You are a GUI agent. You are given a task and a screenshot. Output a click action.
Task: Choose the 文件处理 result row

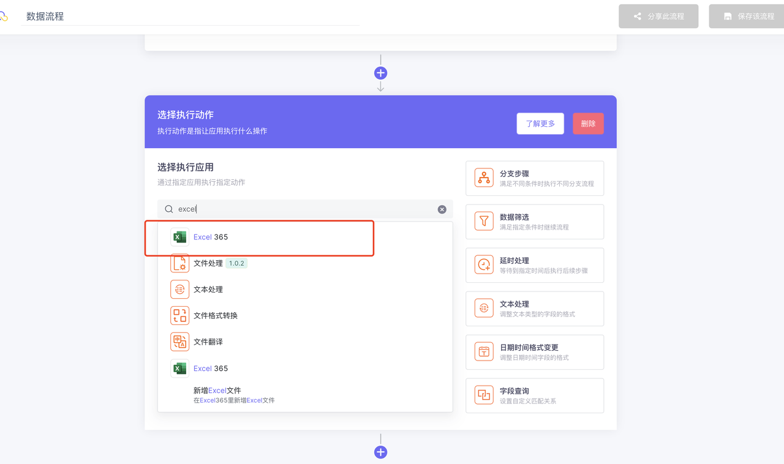pos(305,263)
